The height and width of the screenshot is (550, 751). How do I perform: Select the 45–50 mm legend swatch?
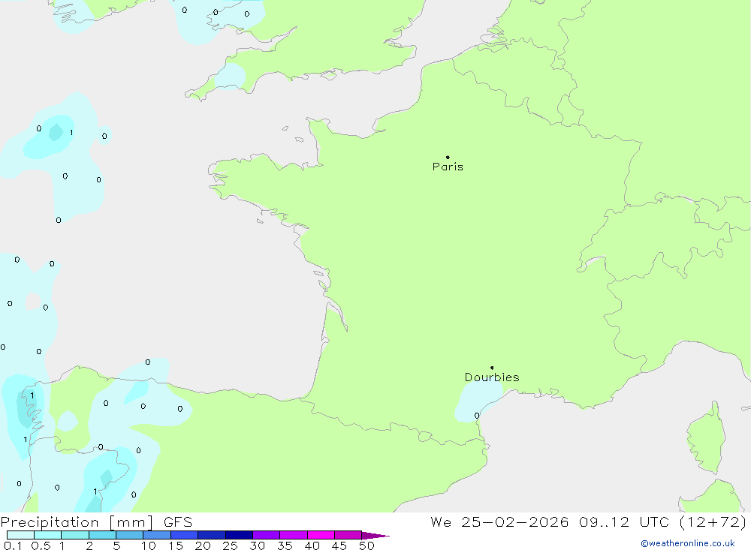pyautogui.click(x=348, y=535)
